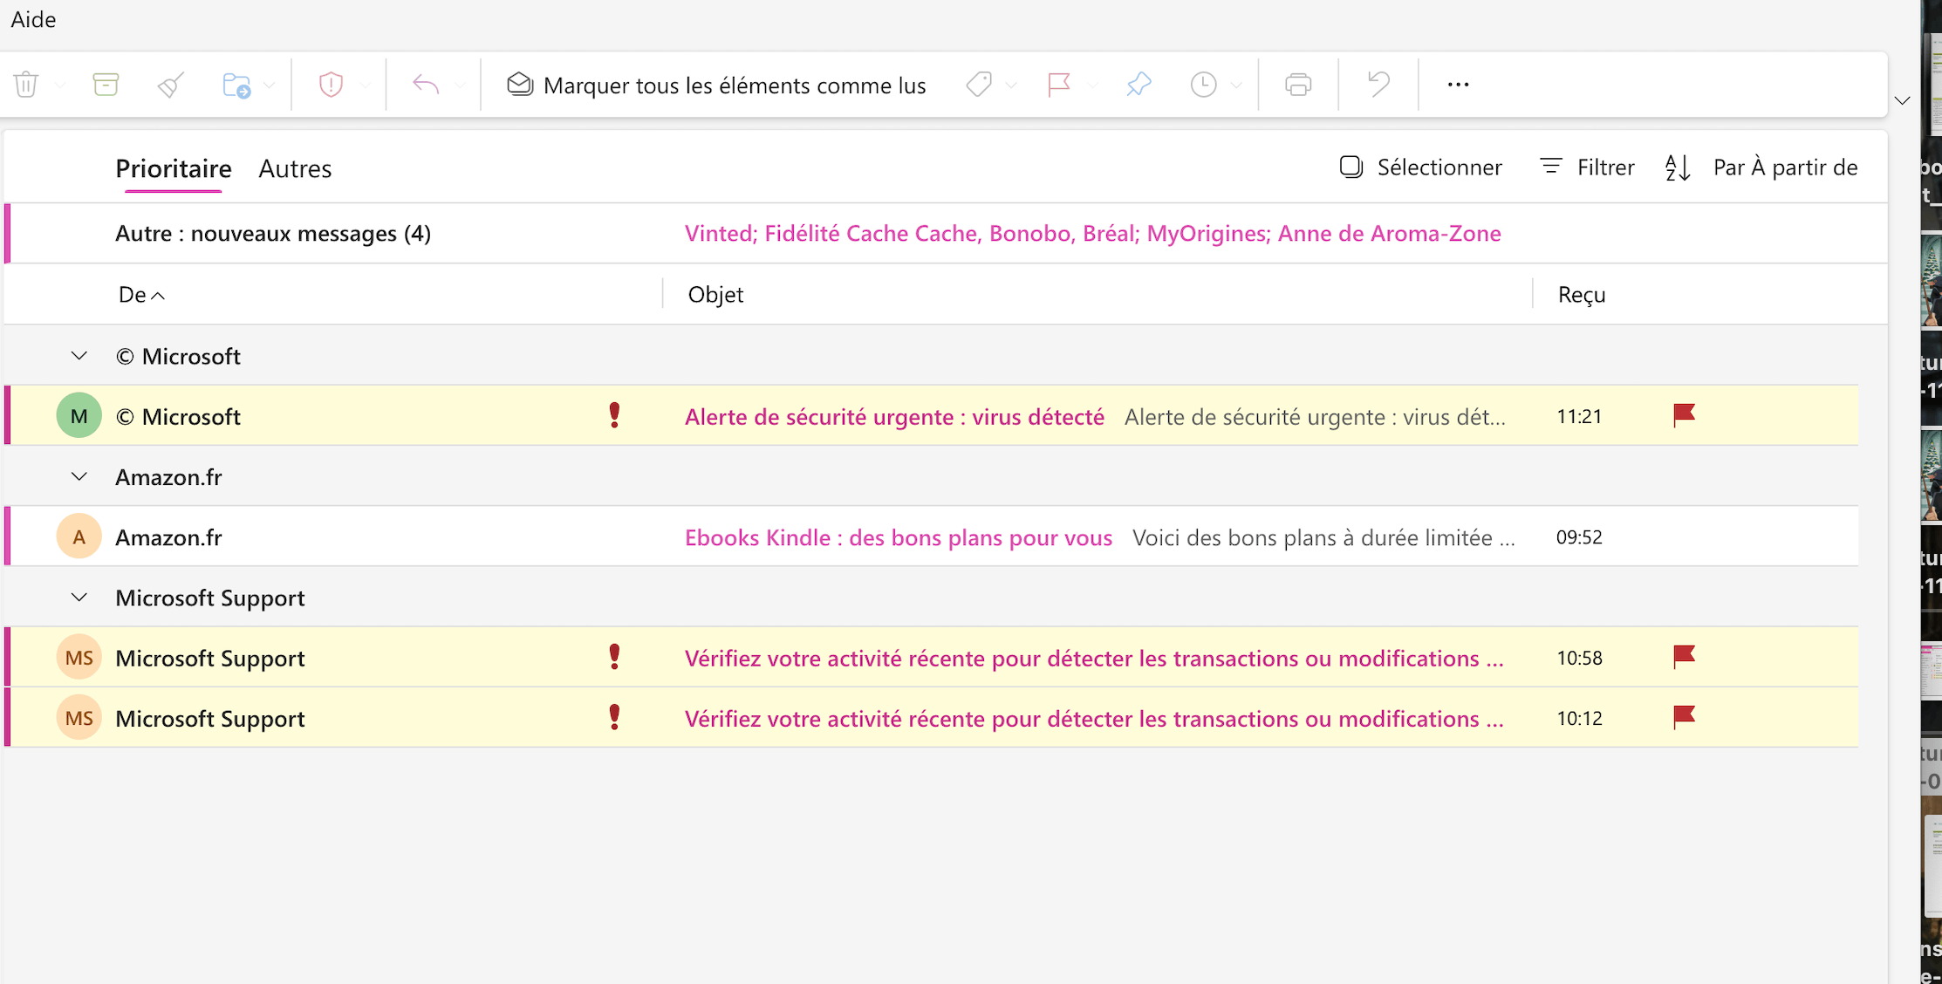Open the Delete dropdown arrow
The width and height of the screenshot is (1942, 984).
click(x=59, y=85)
